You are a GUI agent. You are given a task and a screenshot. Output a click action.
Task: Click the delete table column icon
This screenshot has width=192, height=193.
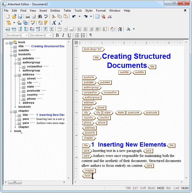click(38, 29)
